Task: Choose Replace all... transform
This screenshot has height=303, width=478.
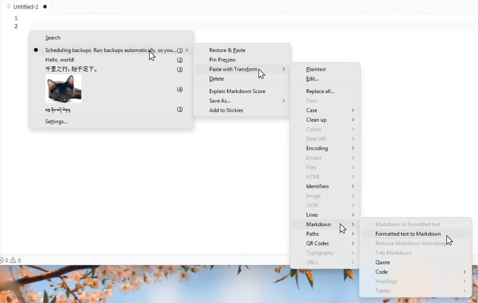Action: click(x=325, y=91)
